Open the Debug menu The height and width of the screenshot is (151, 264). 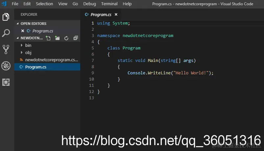[89, 4]
